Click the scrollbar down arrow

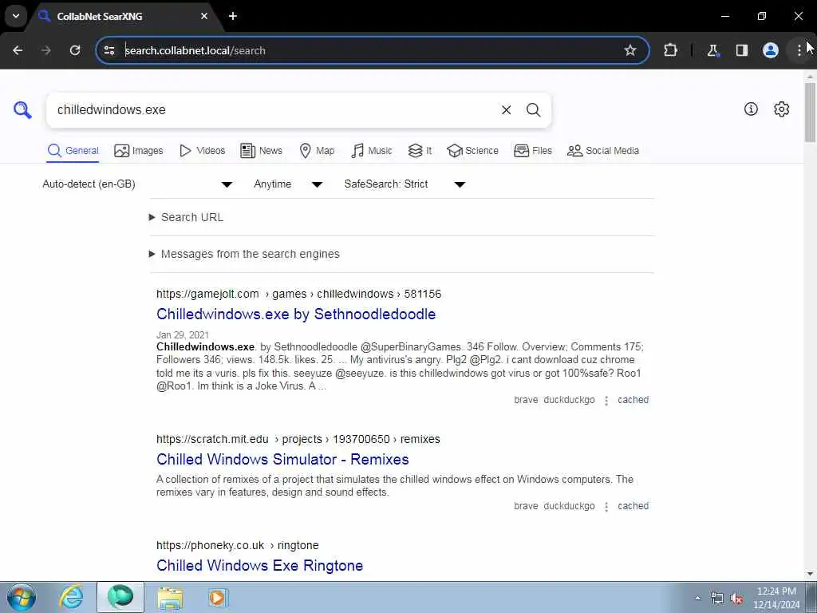(810, 575)
